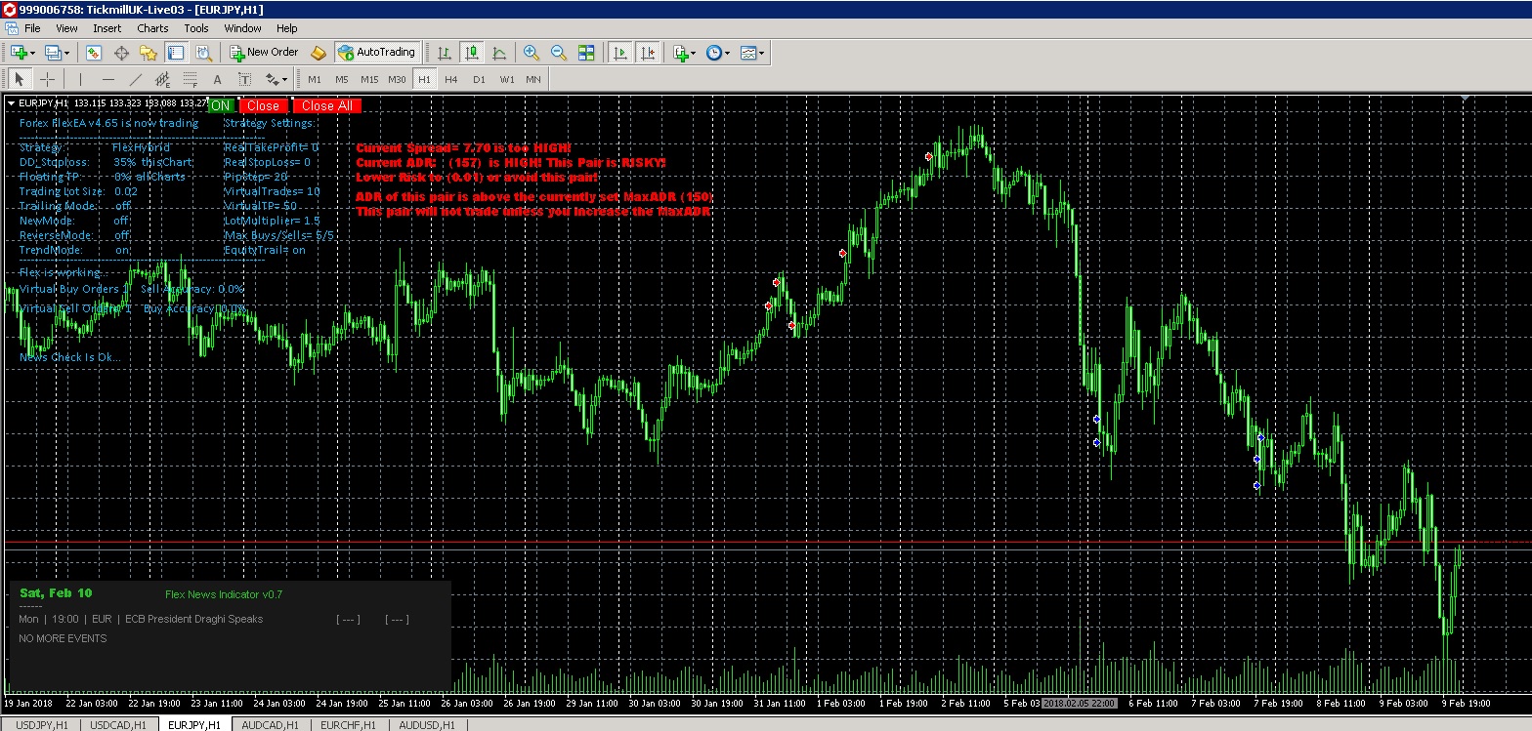Select the Equidistant Channel tool
The height and width of the screenshot is (731, 1532).
(x=162, y=79)
